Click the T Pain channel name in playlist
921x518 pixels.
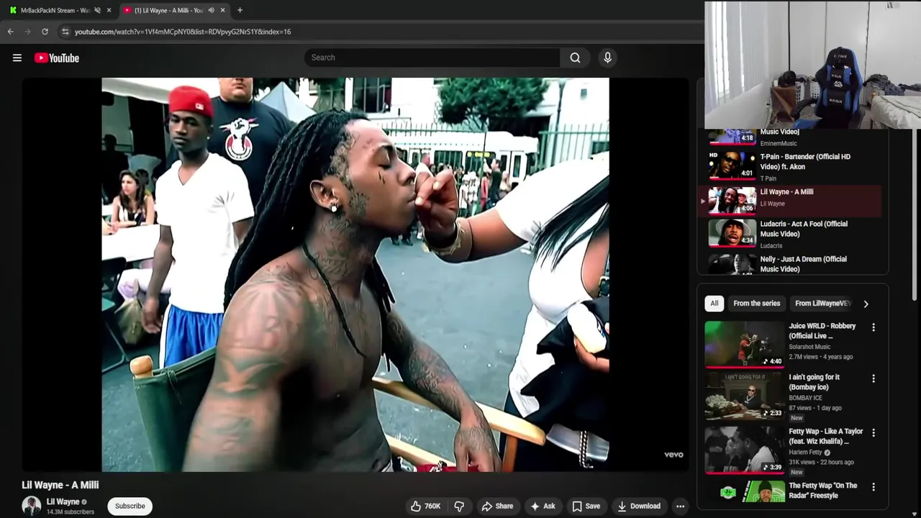768,178
